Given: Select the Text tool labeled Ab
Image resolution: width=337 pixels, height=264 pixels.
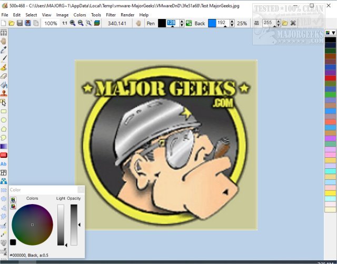Looking at the screenshot, I should click(x=4, y=164).
